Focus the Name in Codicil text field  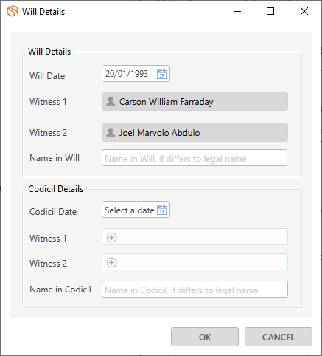click(195, 289)
